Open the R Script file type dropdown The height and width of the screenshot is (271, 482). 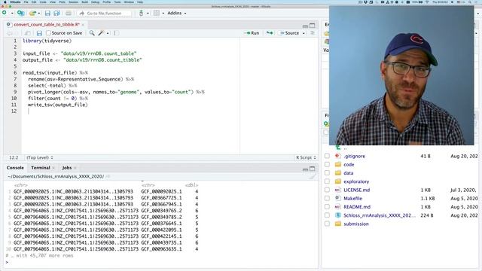coord(306,157)
